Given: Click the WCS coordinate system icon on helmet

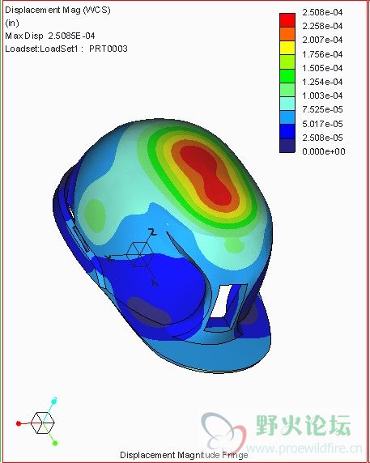Looking at the screenshot, I should pyautogui.click(x=139, y=254).
